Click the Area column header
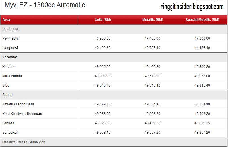The width and height of the screenshot is (228, 147). (x=6, y=20)
